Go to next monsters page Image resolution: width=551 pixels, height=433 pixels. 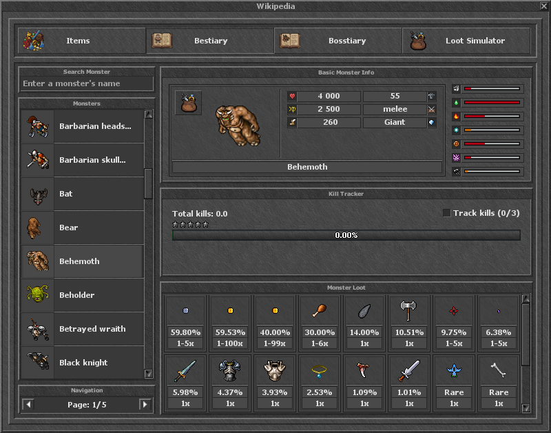(145, 405)
